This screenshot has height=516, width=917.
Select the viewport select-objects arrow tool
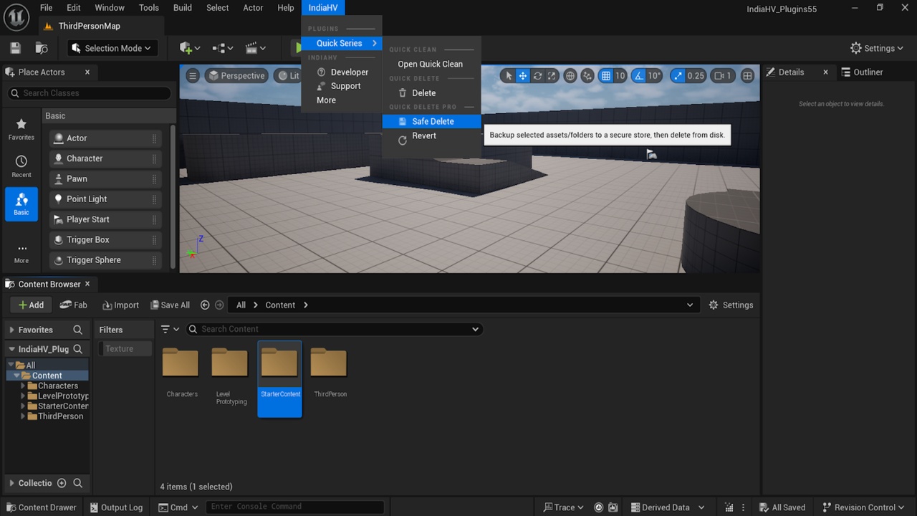click(x=509, y=76)
